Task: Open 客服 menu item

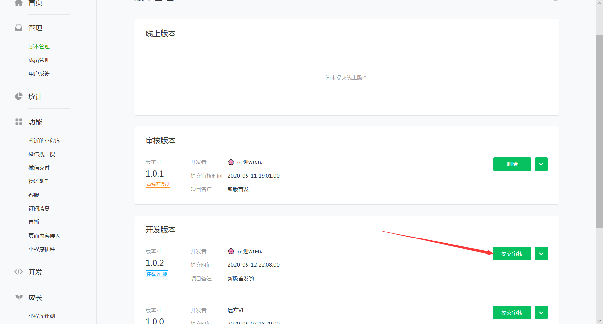Action: pyautogui.click(x=34, y=195)
